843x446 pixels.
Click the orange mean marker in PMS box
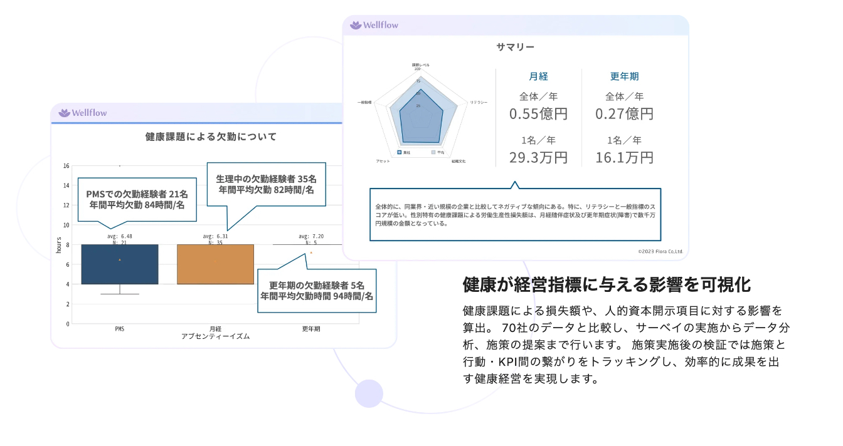(x=120, y=259)
